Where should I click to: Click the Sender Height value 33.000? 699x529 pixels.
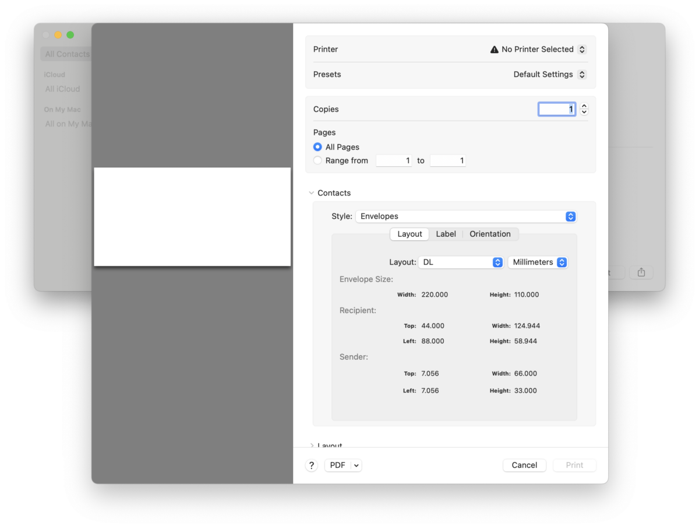525,391
